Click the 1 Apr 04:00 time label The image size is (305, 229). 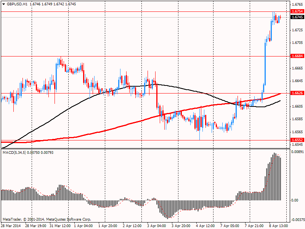84,226
